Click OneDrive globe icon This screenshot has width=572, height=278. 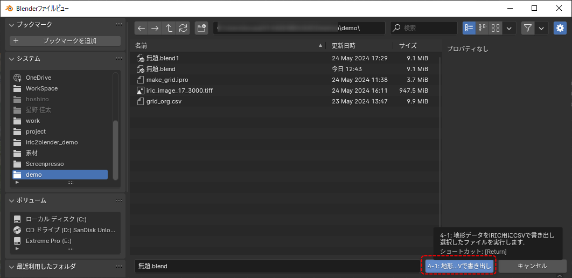[x=17, y=78]
